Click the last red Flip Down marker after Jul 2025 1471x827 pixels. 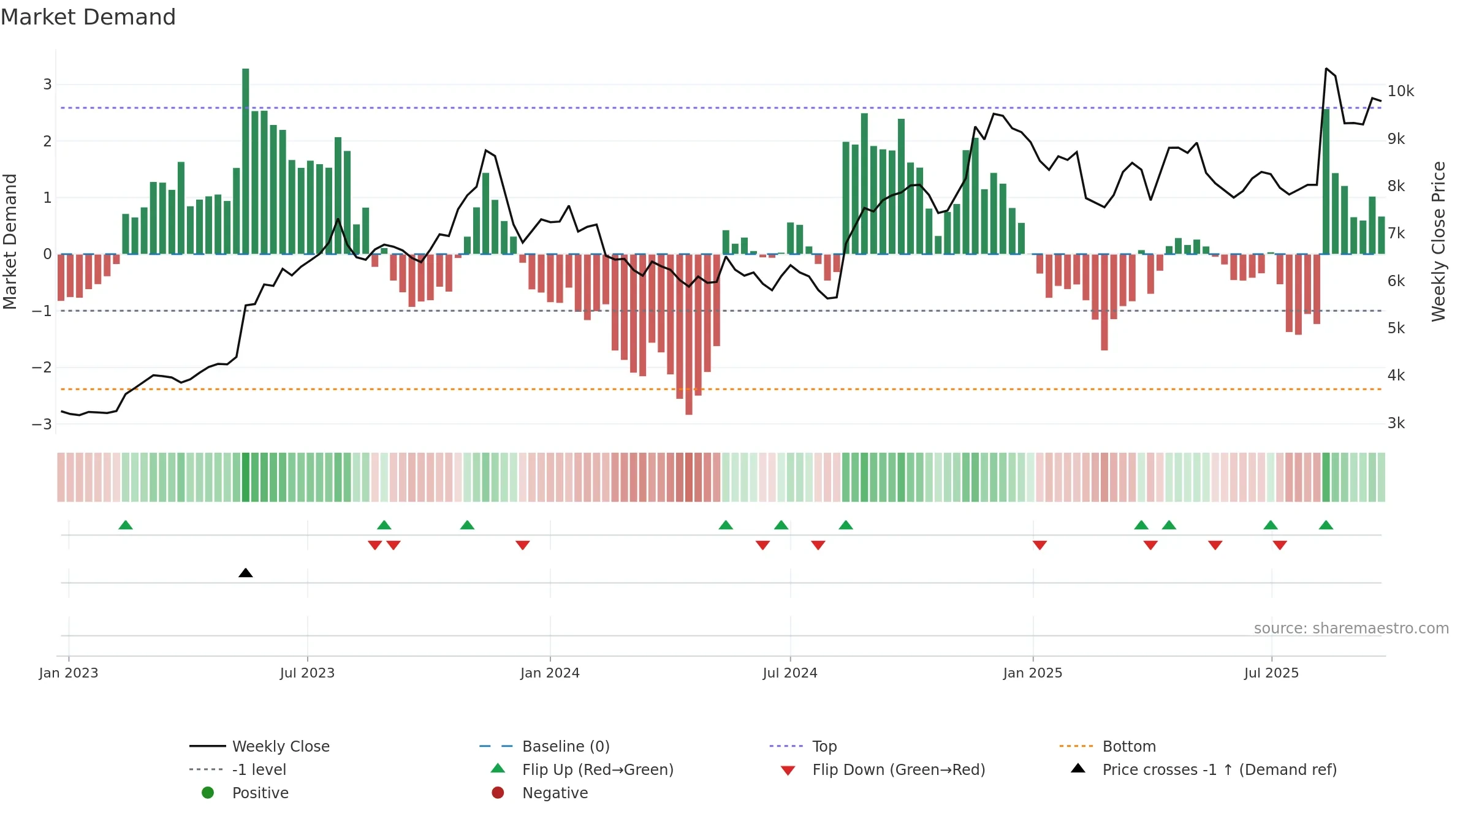(x=1280, y=545)
